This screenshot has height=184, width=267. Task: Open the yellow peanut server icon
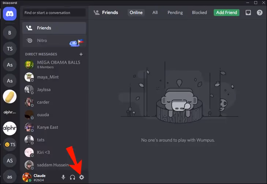coord(10,97)
